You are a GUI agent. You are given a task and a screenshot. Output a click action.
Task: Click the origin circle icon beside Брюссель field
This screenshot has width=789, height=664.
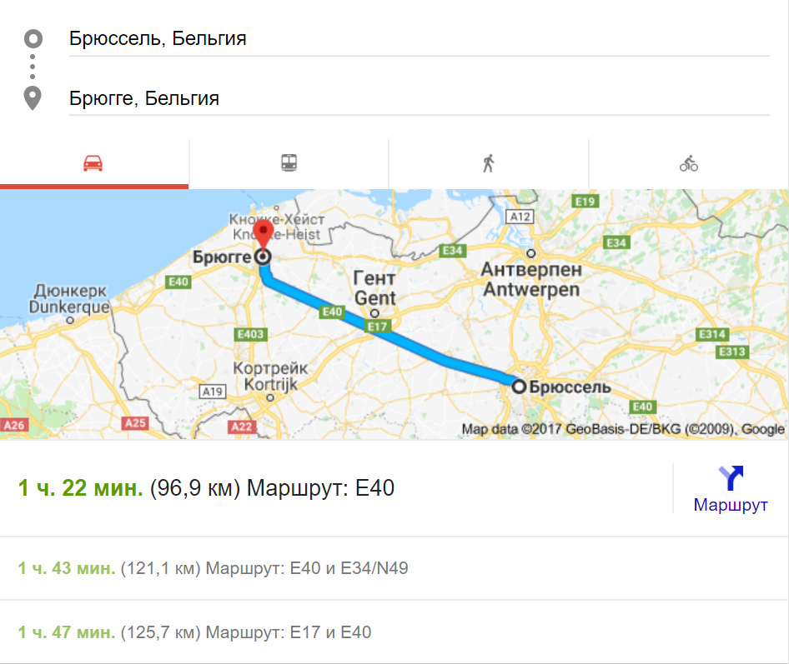(33, 38)
